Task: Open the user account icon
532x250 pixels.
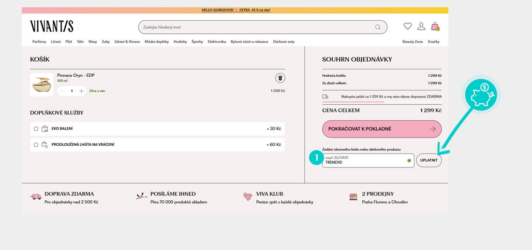Action: 421,27
